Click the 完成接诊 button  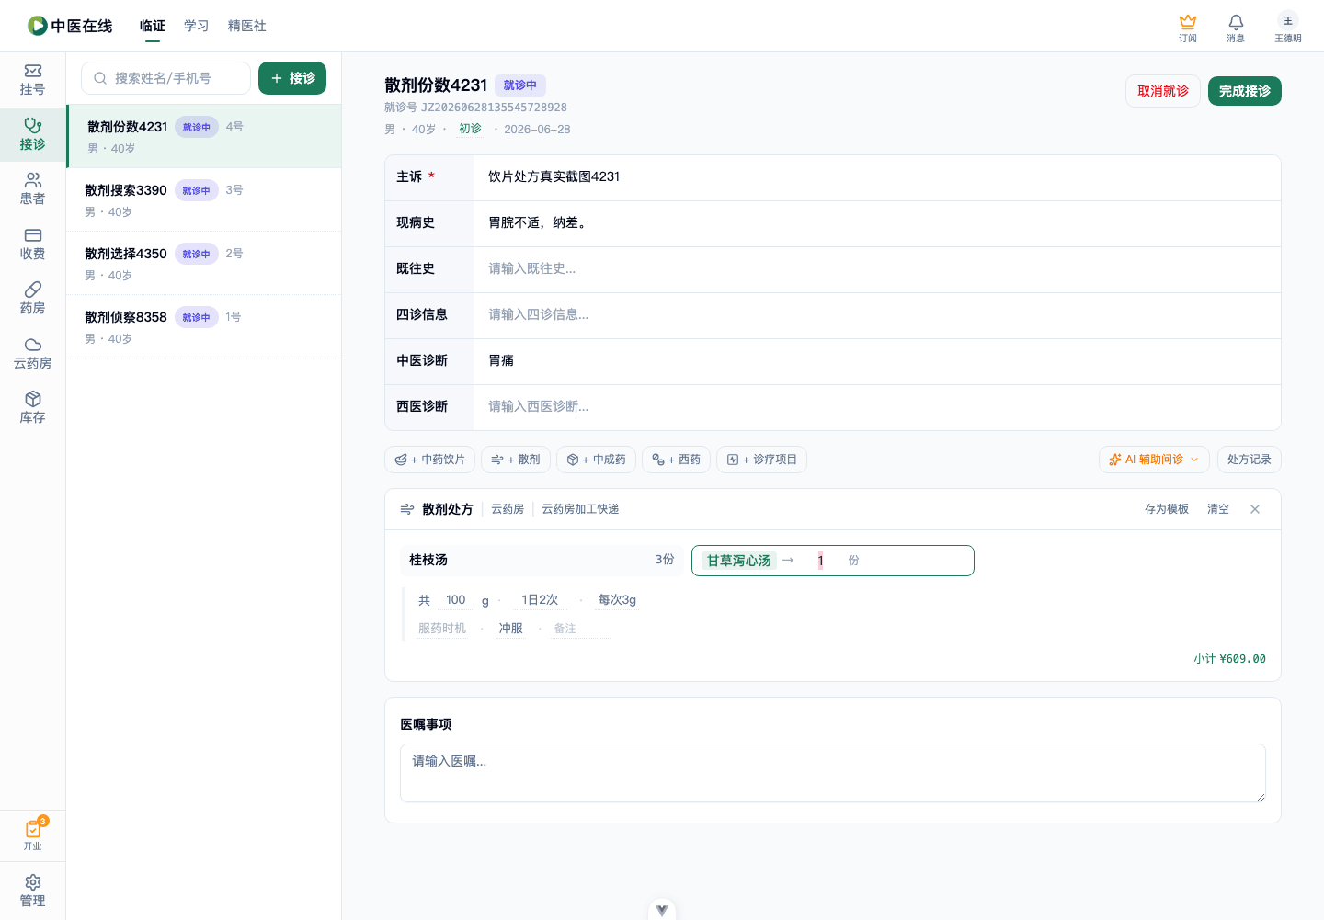1245,91
